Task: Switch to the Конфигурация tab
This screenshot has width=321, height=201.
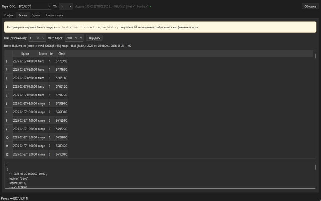Action: [x=54, y=15]
